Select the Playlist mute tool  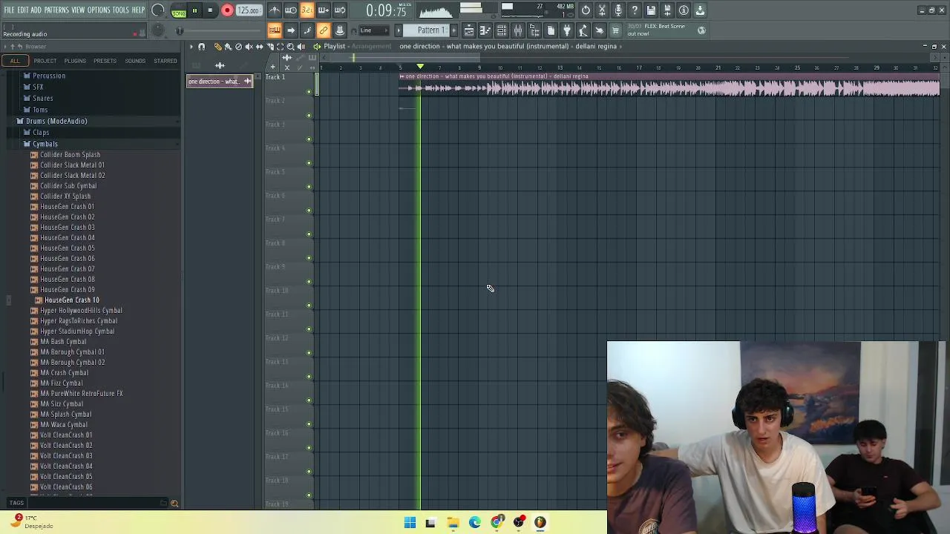point(249,47)
